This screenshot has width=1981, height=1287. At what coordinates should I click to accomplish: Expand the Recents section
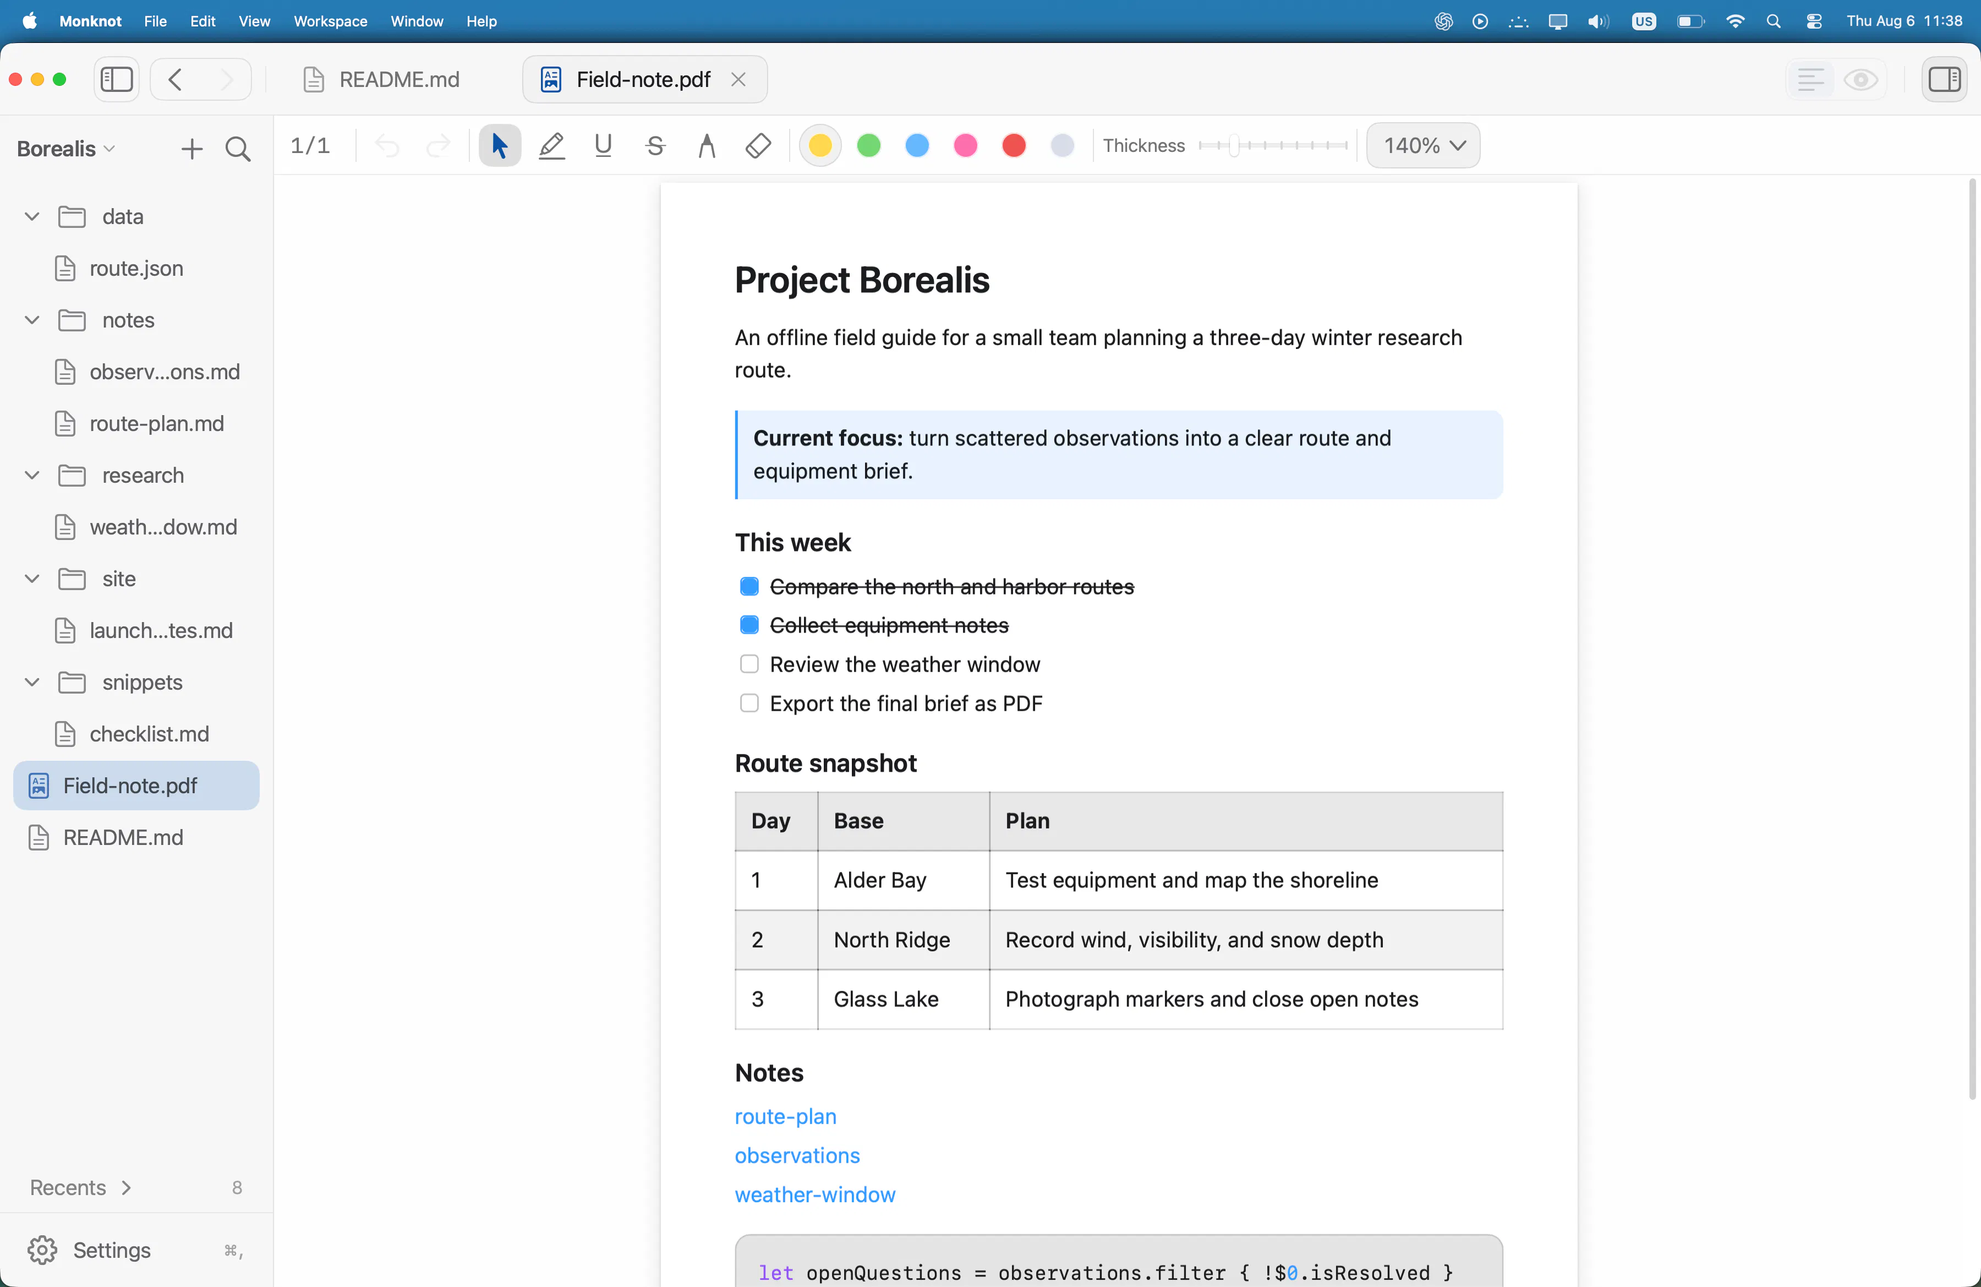click(81, 1188)
